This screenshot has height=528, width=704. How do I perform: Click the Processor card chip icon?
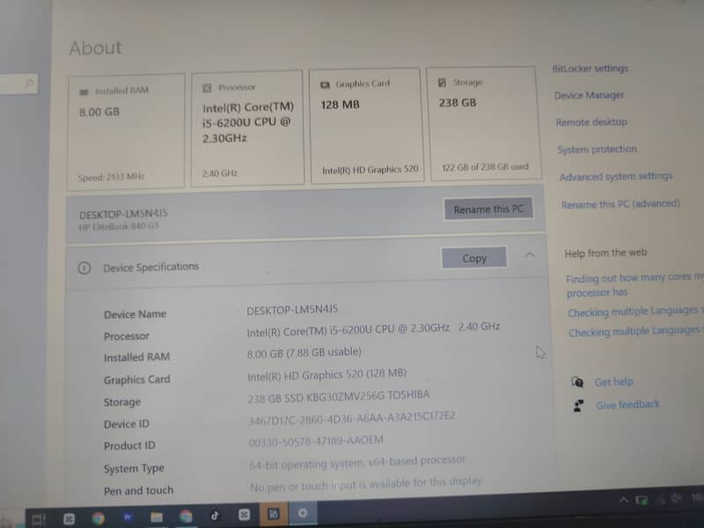[x=207, y=88]
